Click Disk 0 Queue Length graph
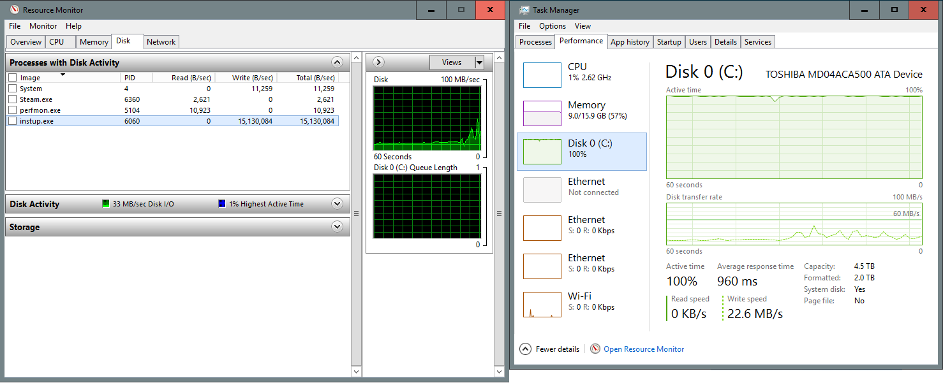 [427, 206]
